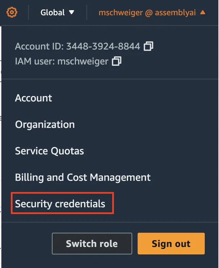Go to Service Quotas
The image size is (219, 268).
[49, 151]
